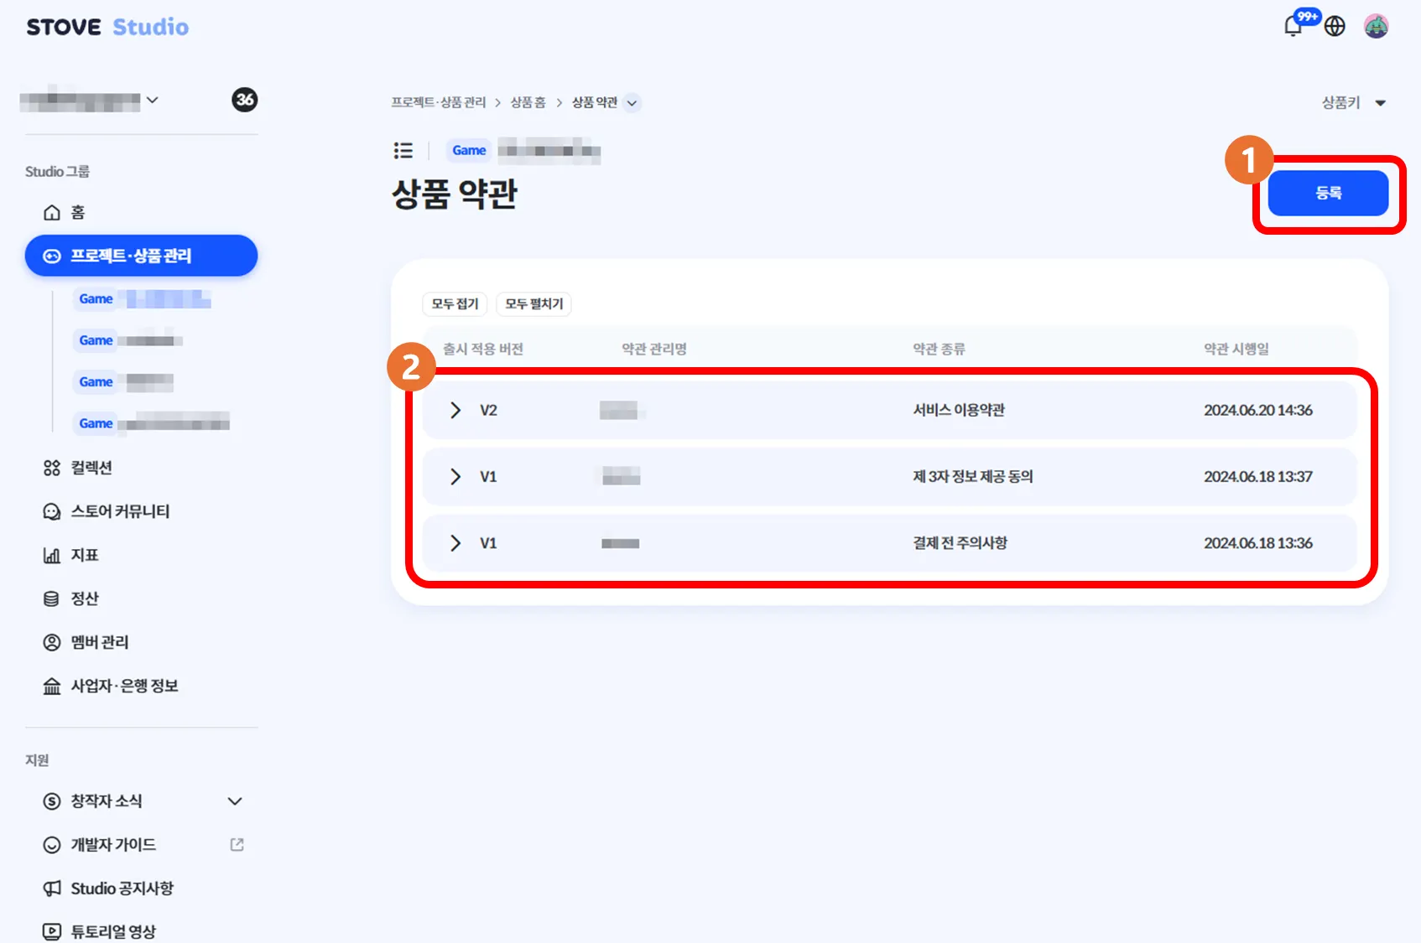Click the list menu icon beside Game tag
This screenshot has height=943, width=1421.
click(x=403, y=150)
